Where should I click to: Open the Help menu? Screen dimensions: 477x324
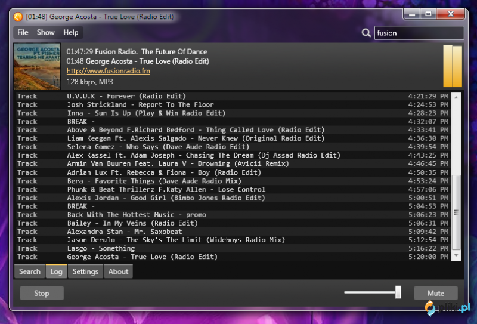71,32
